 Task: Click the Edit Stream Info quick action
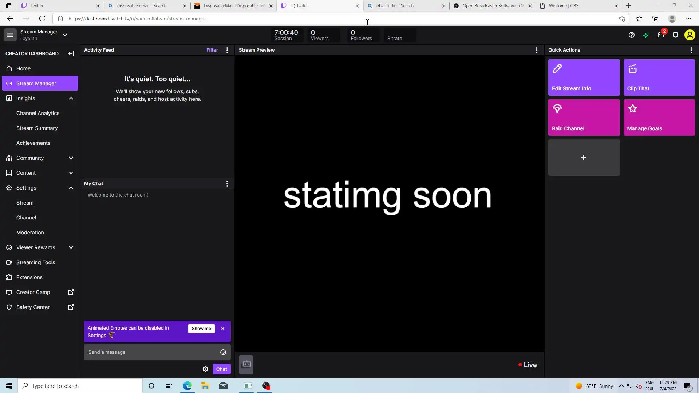click(x=584, y=78)
